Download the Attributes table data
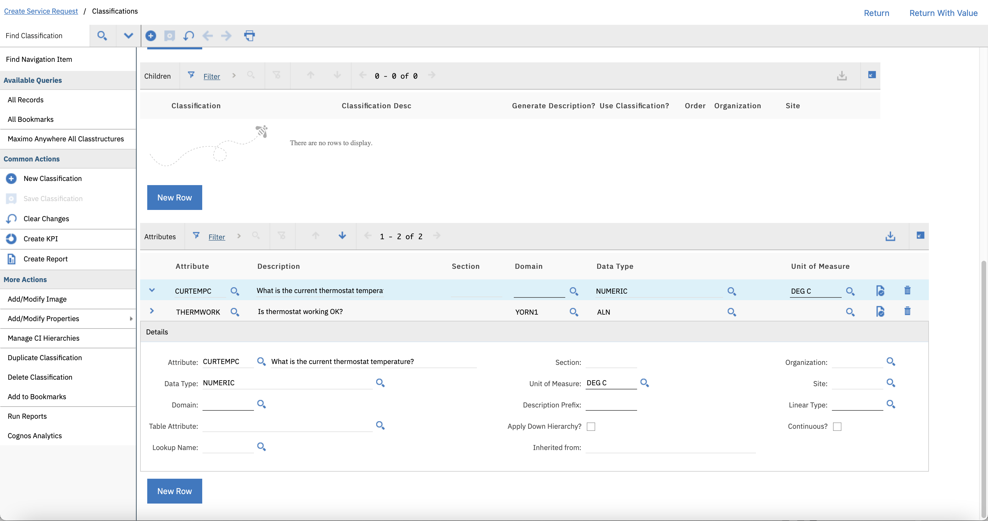The image size is (988, 521). (890, 236)
